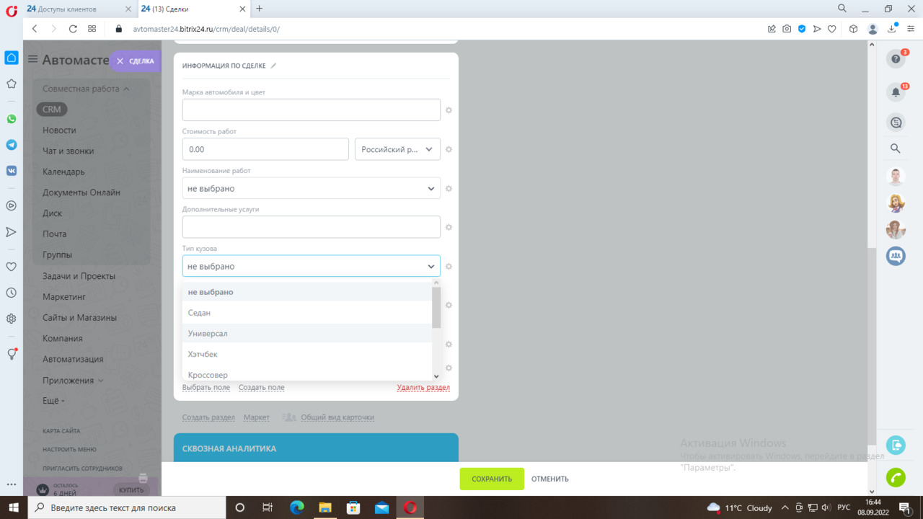
Task: Open Новости in the left menu
Action: [59, 130]
